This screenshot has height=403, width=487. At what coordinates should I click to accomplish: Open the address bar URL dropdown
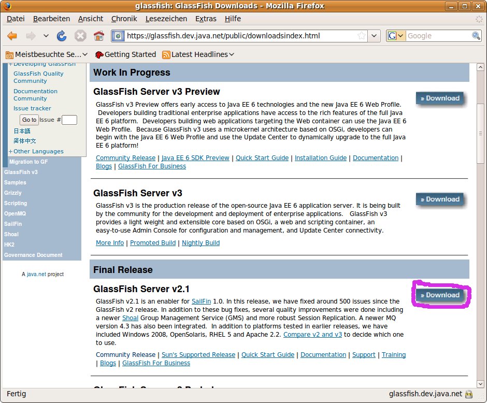point(375,36)
